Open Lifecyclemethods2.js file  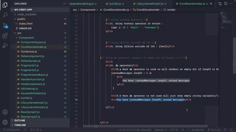[40, 107]
